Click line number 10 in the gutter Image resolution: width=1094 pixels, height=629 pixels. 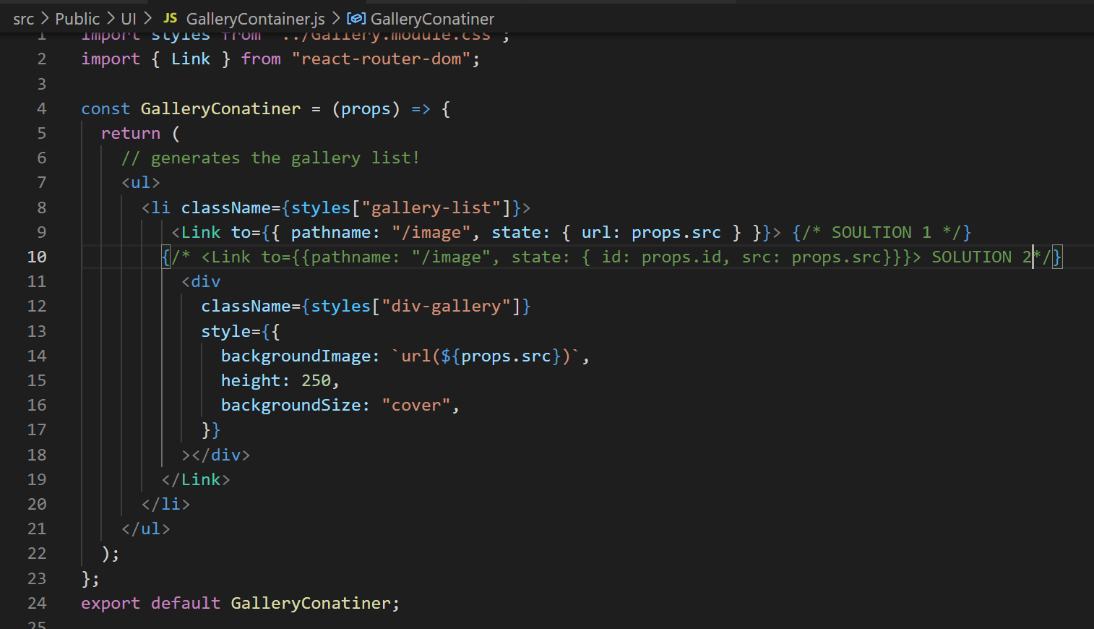coord(37,257)
